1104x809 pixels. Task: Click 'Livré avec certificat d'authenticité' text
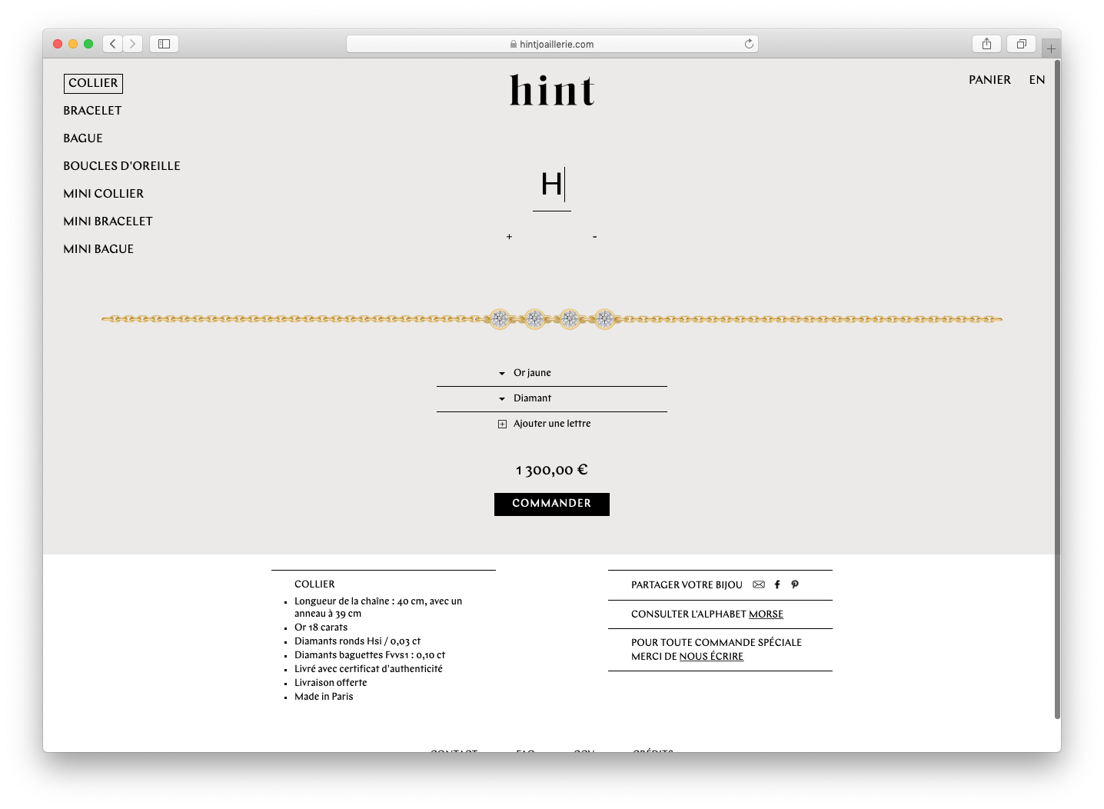coord(368,669)
